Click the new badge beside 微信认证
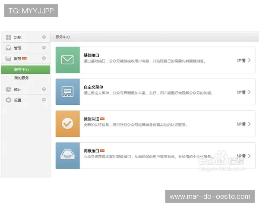 pos(102,119)
